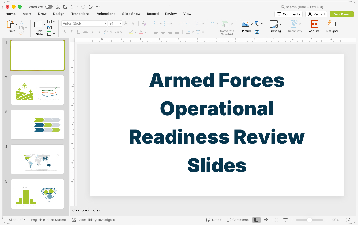Expand the Undo history arrow
Viewport: 358px width, 225px height.
point(78,7)
